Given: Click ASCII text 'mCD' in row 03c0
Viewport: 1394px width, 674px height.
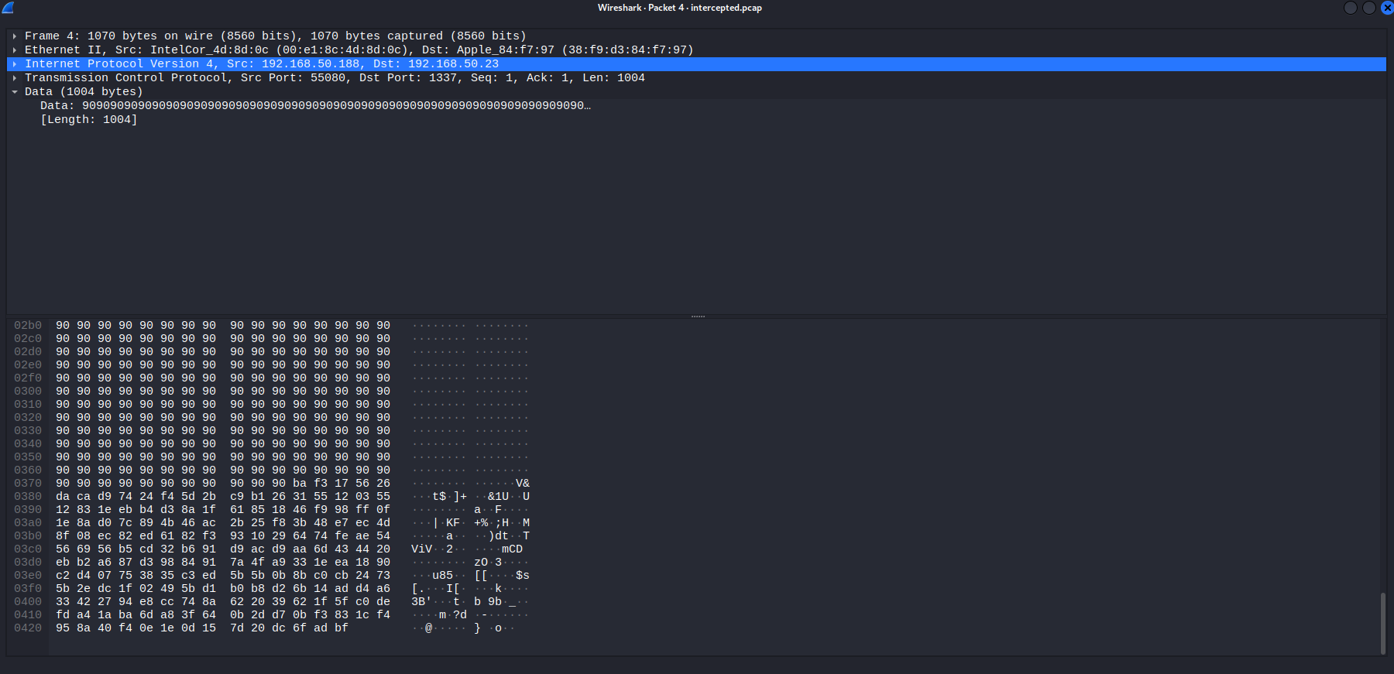Looking at the screenshot, I should pyautogui.click(x=512, y=549).
